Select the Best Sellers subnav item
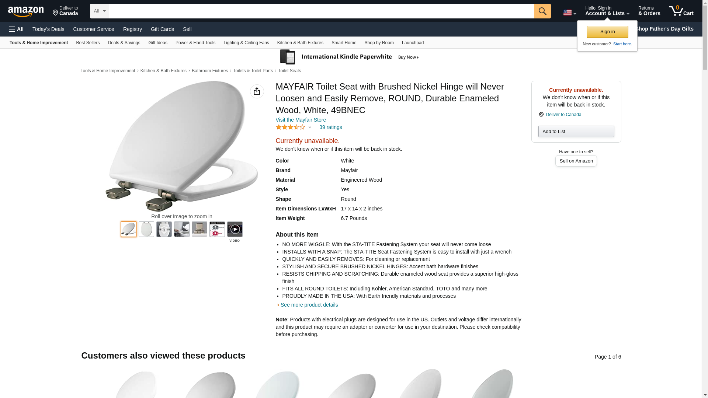Viewport: 708px width, 398px height. click(x=88, y=43)
